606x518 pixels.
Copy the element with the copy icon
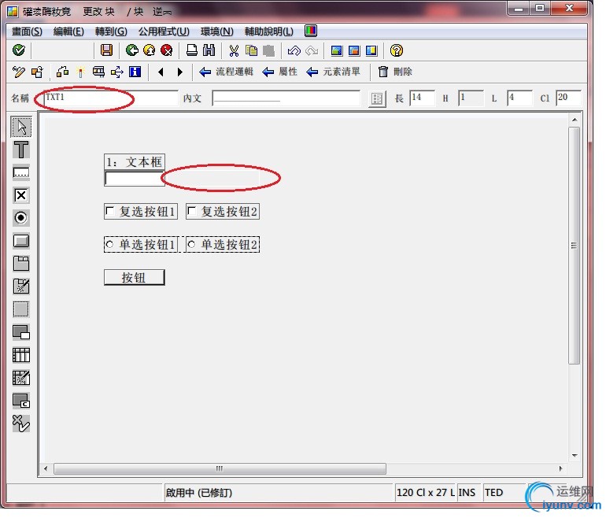tap(251, 50)
